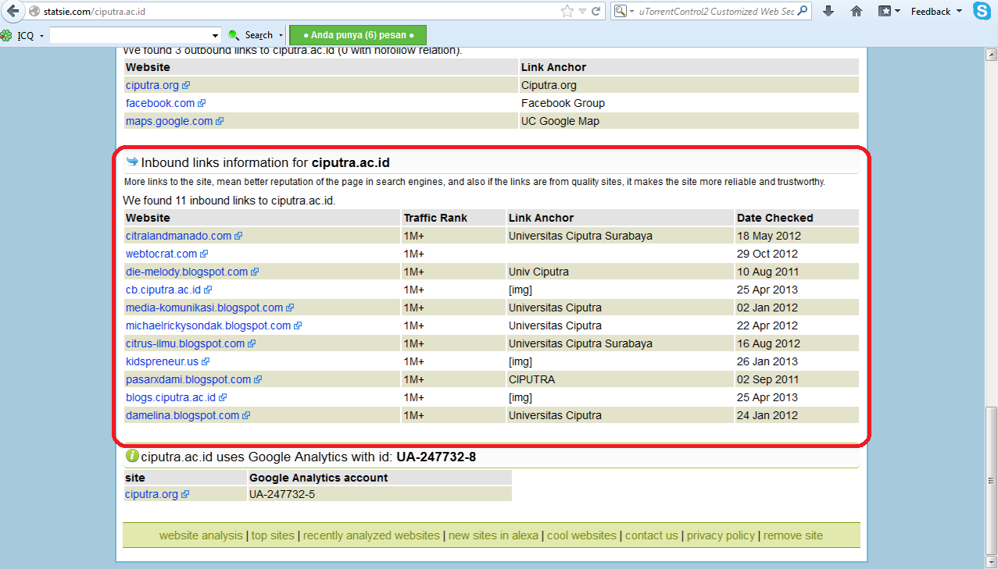Click the vertical scrollbar thumb
Image resolution: width=998 pixels, height=569 pixels.
[x=991, y=482]
